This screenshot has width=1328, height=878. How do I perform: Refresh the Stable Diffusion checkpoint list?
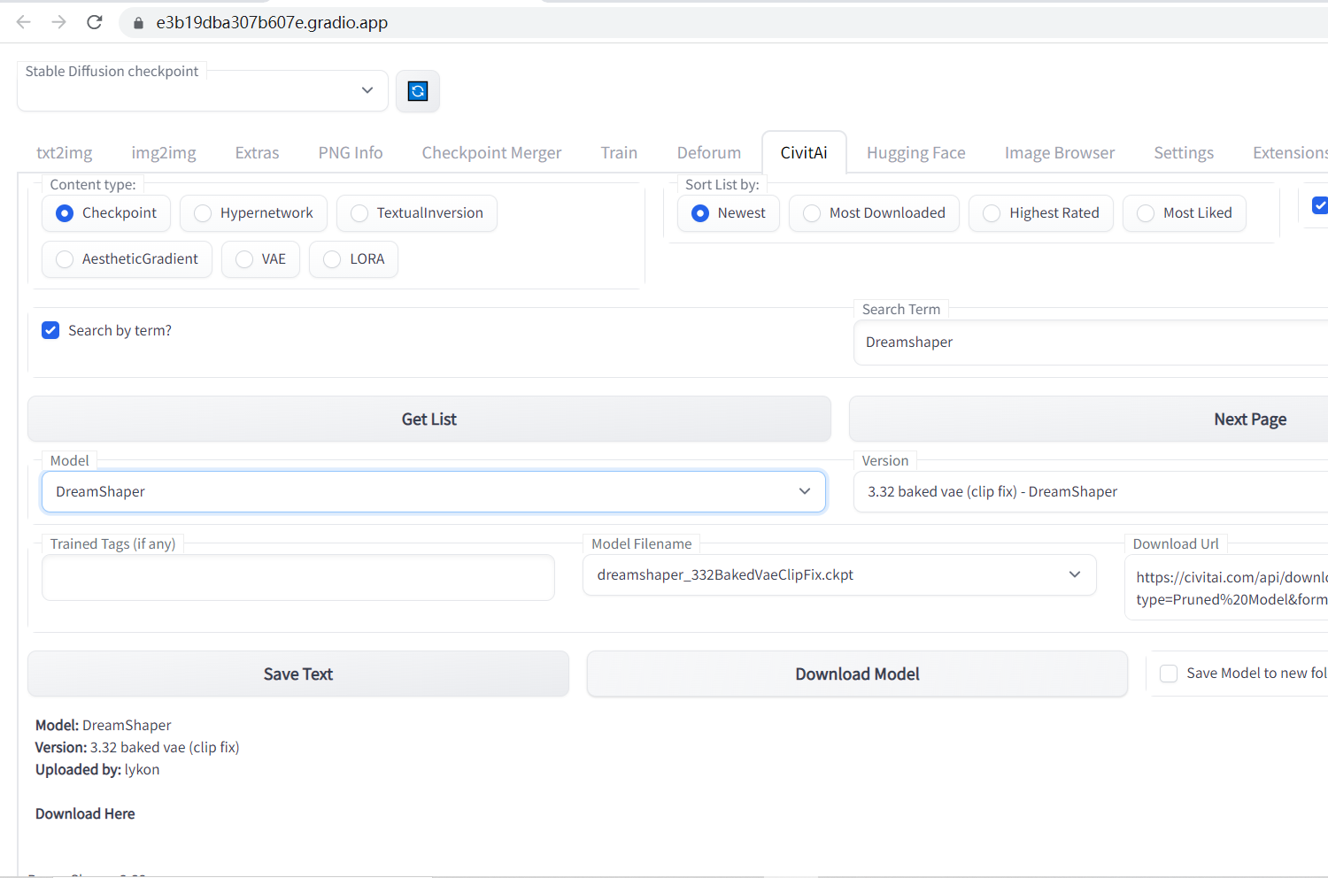[418, 91]
